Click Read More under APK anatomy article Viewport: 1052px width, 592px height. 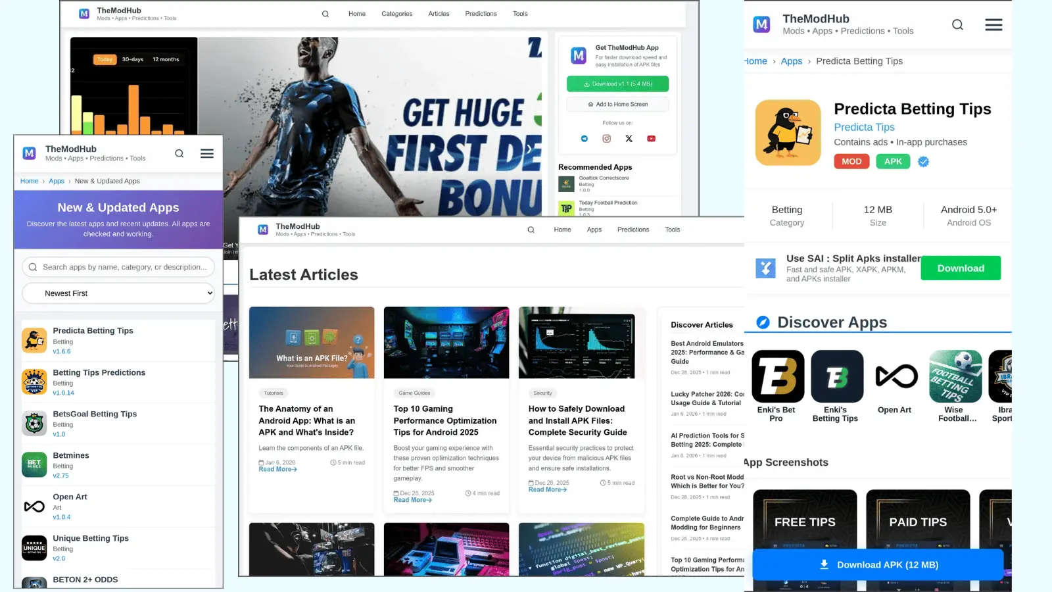click(x=277, y=470)
